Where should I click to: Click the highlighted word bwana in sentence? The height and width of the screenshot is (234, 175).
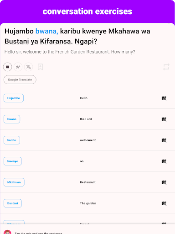(47, 31)
